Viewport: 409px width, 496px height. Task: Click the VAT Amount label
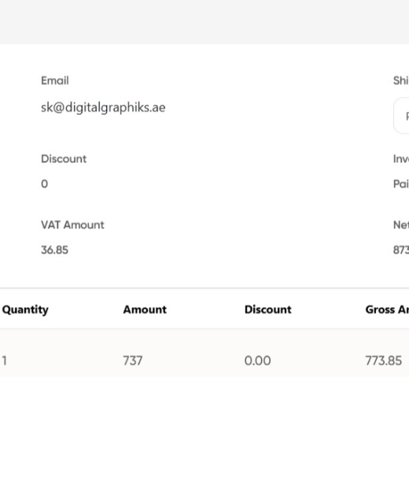72,225
